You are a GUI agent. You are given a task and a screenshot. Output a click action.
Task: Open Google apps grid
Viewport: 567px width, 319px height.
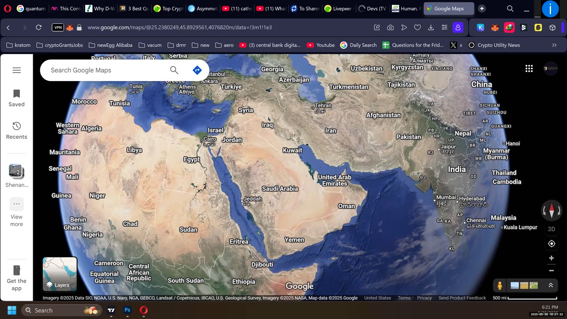click(x=529, y=68)
